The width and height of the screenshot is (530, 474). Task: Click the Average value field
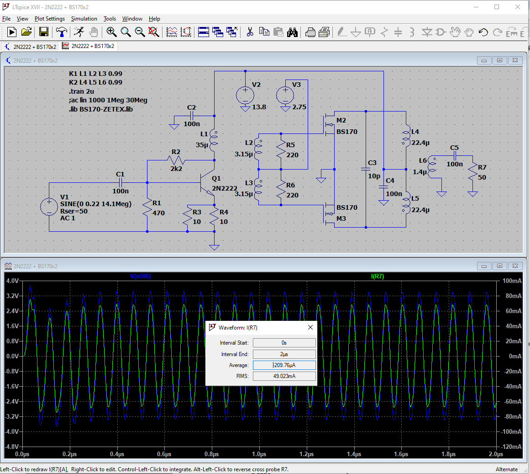(x=284, y=365)
